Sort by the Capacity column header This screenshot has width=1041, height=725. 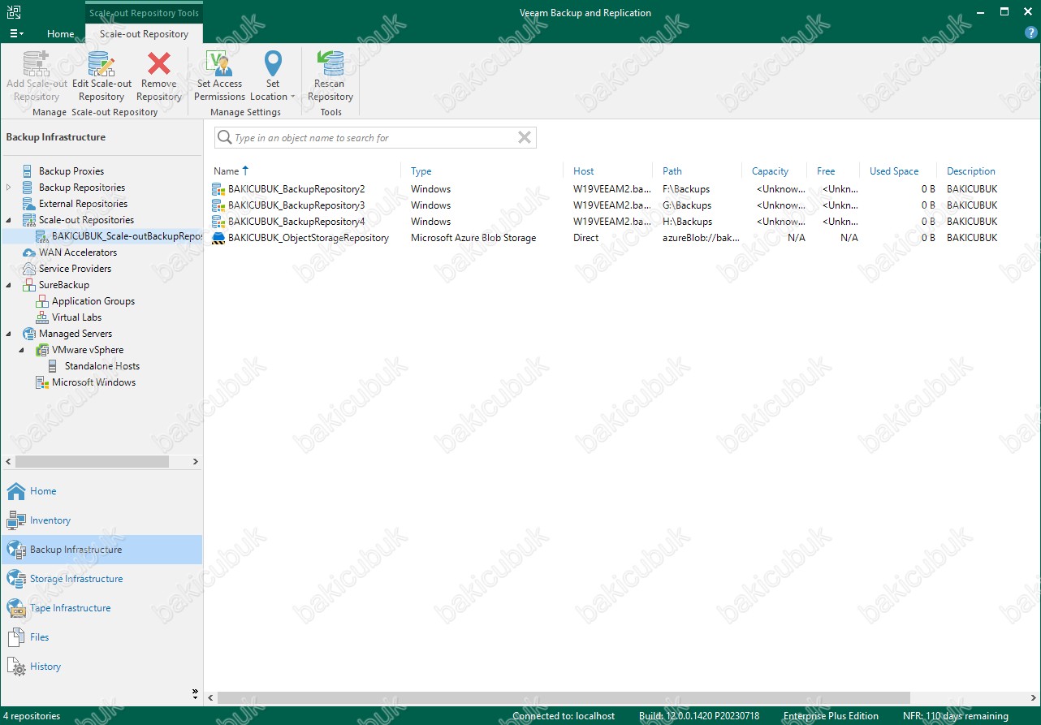(770, 171)
